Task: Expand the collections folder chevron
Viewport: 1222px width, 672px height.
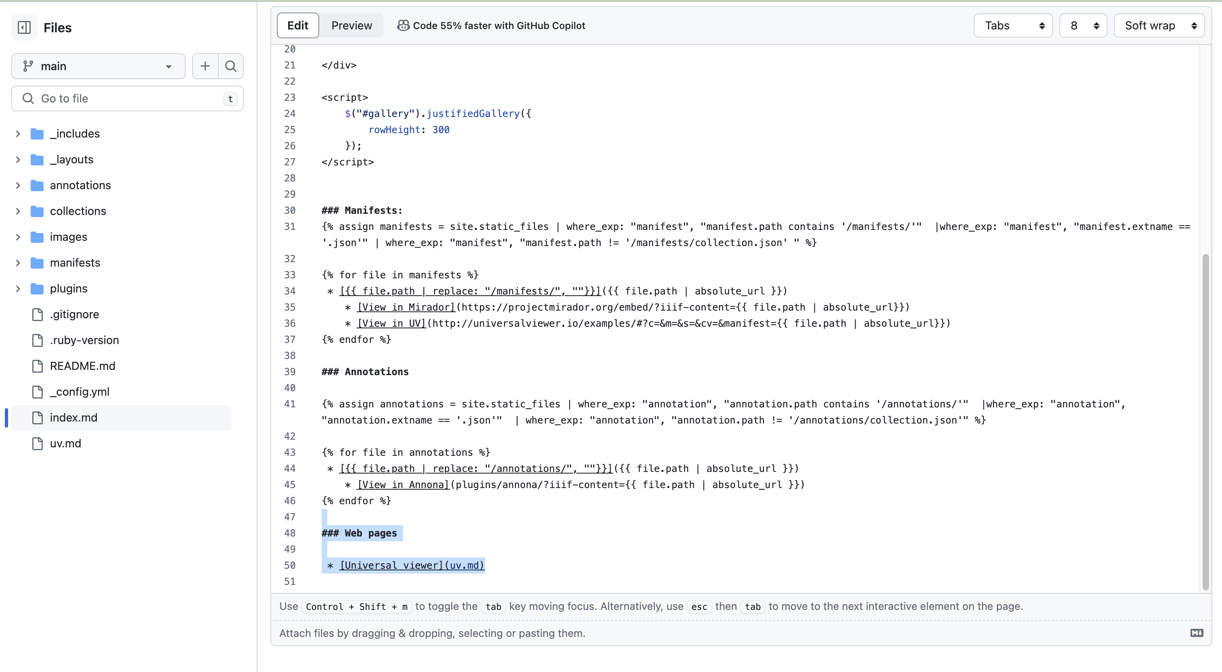Action: pyautogui.click(x=17, y=211)
